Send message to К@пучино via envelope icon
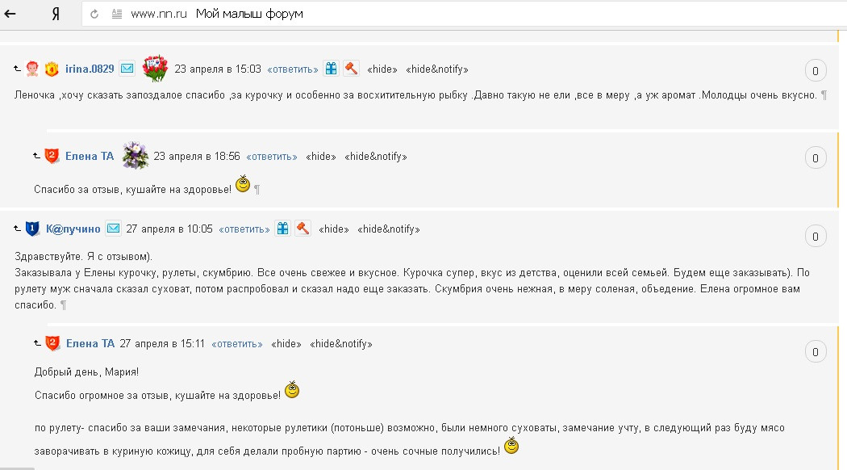The height and width of the screenshot is (470, 847). pos(114,229)
